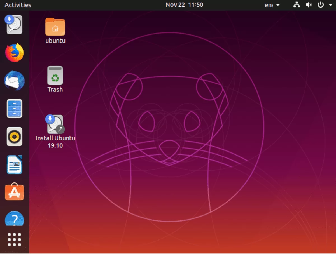Open the ubuntu home folder
The image size is (336, 254).
[x=55, y=27]
